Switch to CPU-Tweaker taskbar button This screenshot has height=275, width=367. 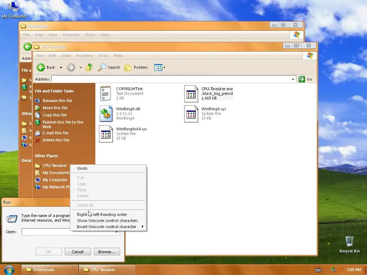coord(107,270)
